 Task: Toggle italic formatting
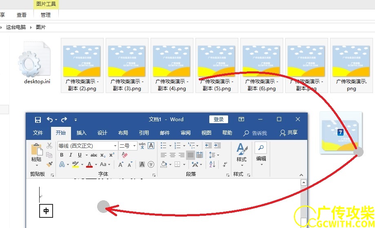[x=71, y=155]
